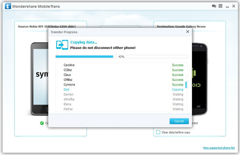240x155 pixels.
Task: Select the Caroline contact row
Action: (121, 65)
